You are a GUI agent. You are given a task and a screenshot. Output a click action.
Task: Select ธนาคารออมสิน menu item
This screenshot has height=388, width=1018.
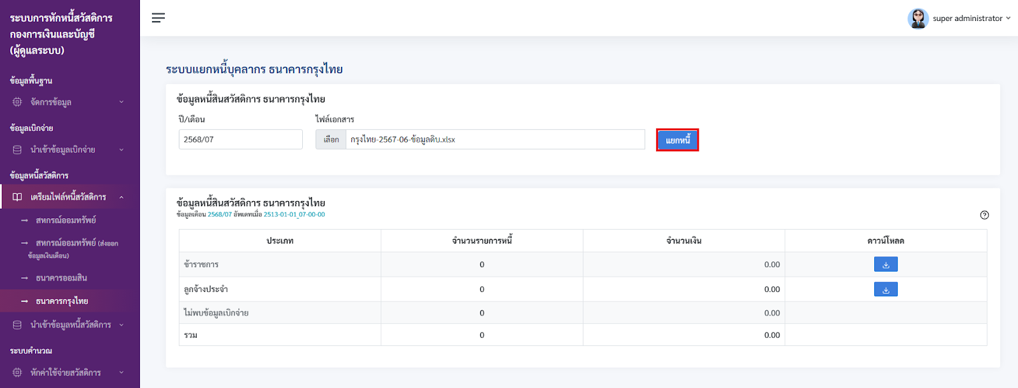coord(62,278)
